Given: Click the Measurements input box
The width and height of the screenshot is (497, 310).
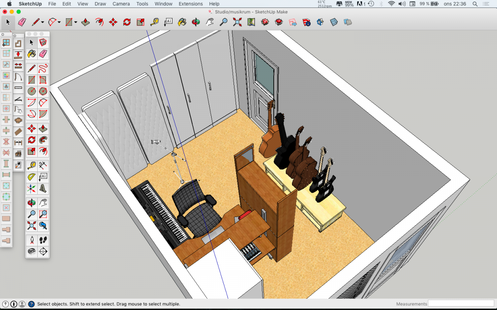Looking at the screenshot, I should coord(461,304).
